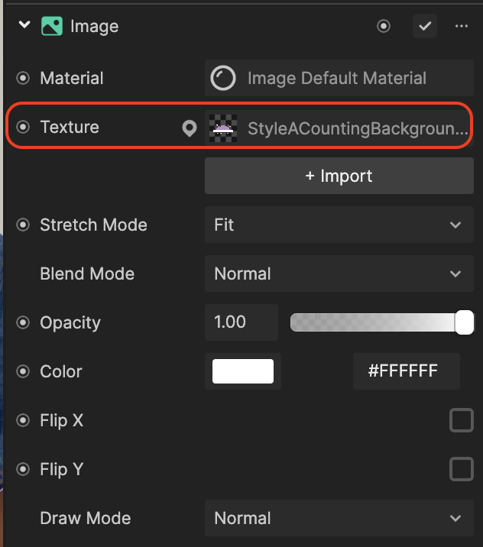Image resolution: width=483 pixels, height=547 pixels.
Task: Select the StyleACountingBackground texture thumbnail
Action: pyautogui.click(x=223, y=128)
